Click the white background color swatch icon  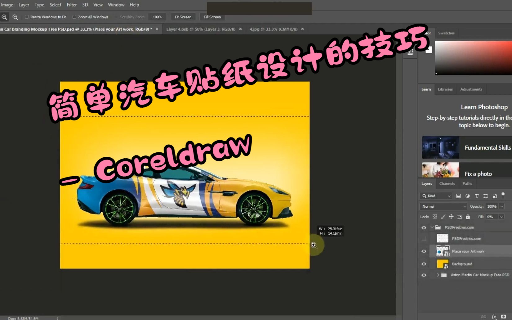(x=429, y=50)
